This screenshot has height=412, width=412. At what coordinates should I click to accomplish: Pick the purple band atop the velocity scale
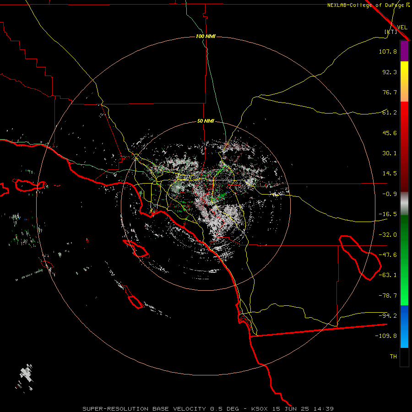point(404,51)
